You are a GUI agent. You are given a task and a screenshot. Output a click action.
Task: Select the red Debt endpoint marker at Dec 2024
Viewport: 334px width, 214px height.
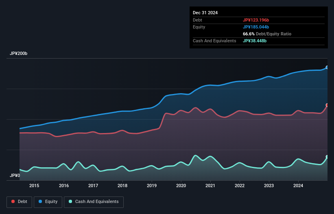coord(327,105)
